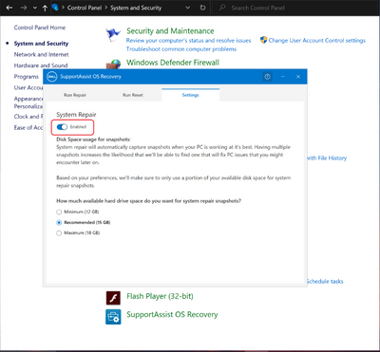Go up one folder level arrow
This screenshot has height=352, width=380.
click(45, 8)
